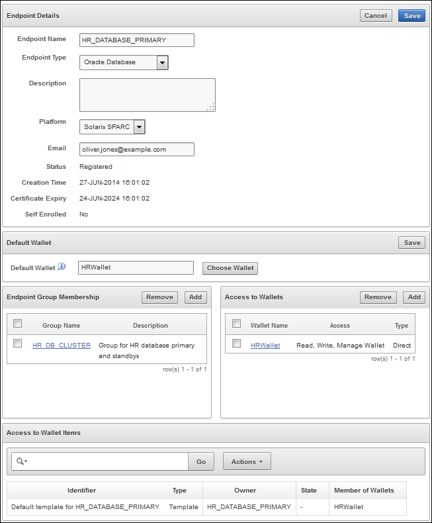Tick the HR_DB_CLUSTER row checkbox

pyautogui.click(x=18, y=343)
